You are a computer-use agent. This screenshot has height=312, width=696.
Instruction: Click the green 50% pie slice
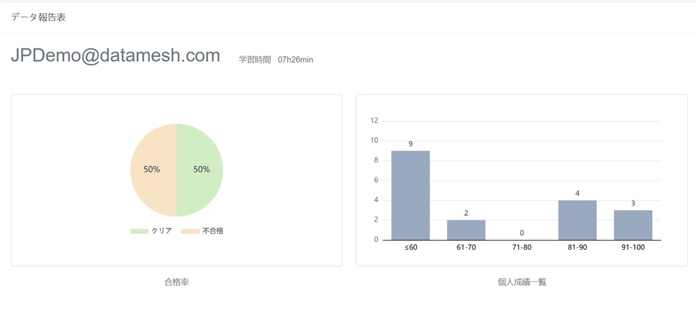[201, 170]
